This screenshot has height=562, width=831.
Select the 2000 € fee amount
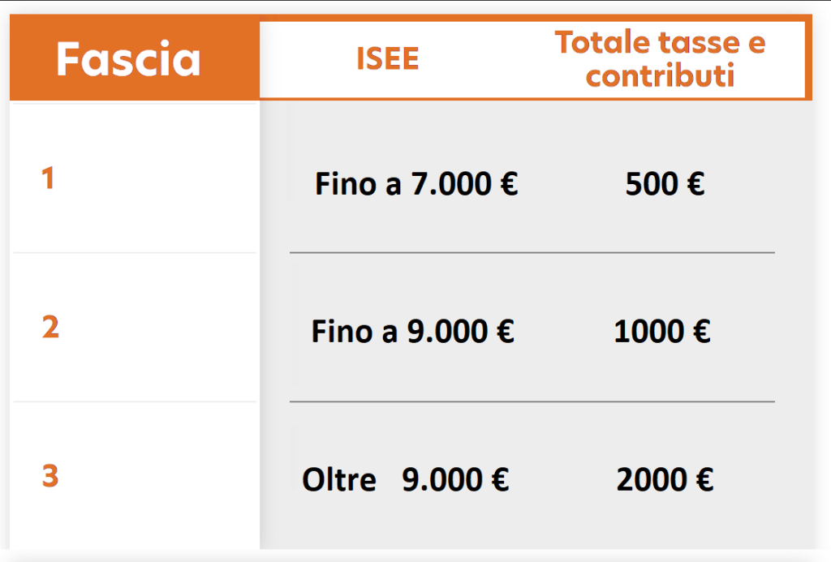(665, 480)
